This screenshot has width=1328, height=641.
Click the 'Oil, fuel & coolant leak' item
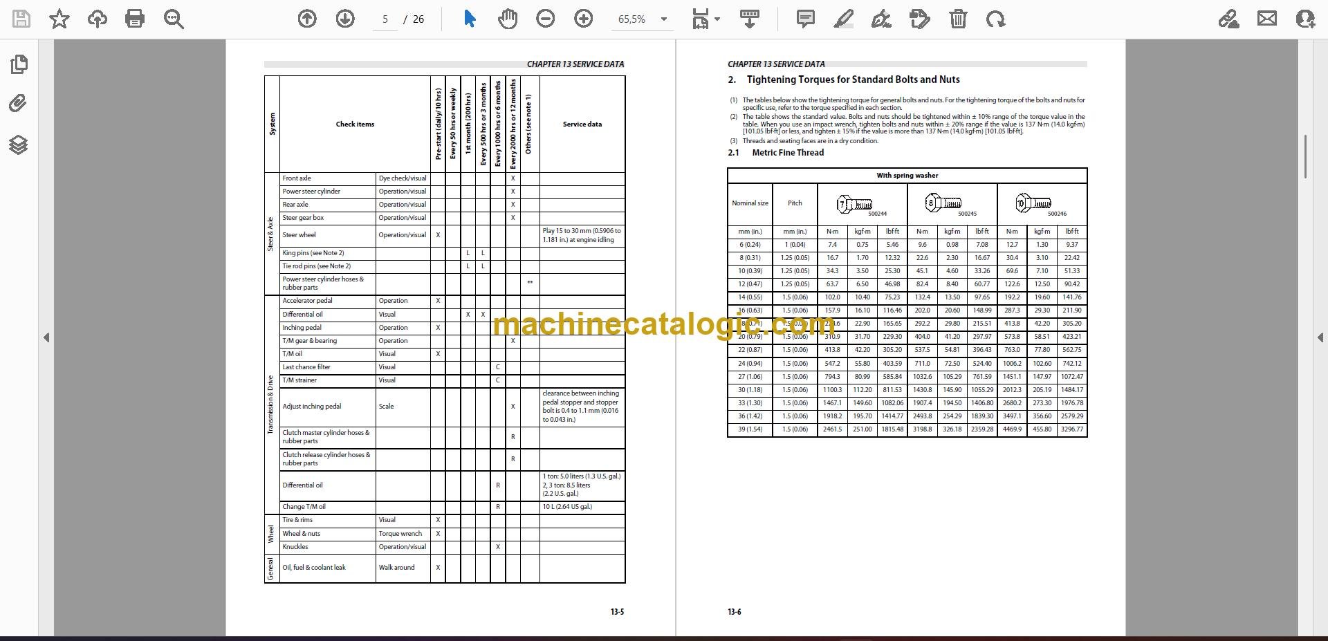[x=314, y=568]
